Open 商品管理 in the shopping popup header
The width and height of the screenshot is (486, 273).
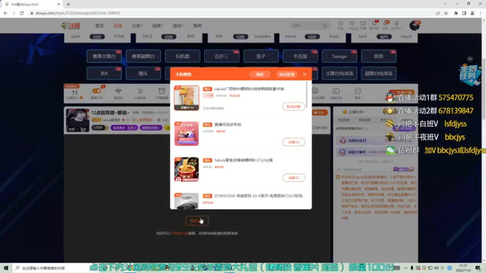point(286,74)
